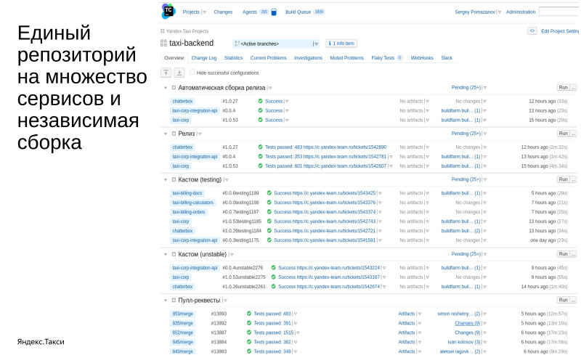Open Changes (9) link for 835/merge build
581x363 pixels.
(468, 323)
